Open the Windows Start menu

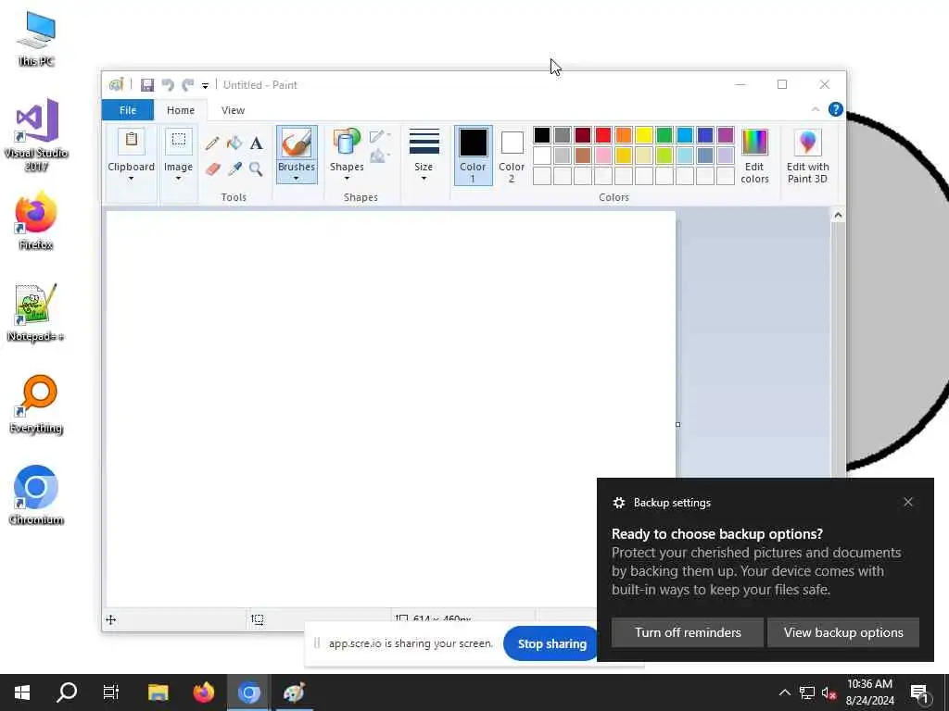coord(22,692)
